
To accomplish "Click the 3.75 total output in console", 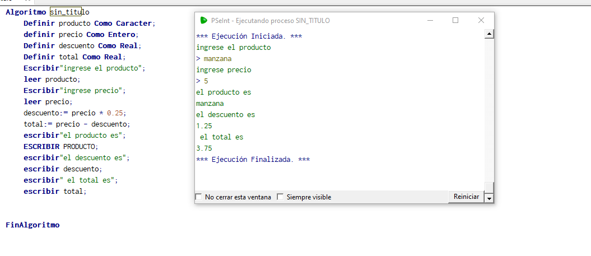I will click(x=204, y=148).
